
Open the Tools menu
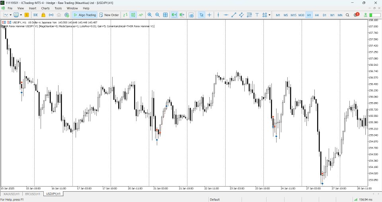(58, 8)
